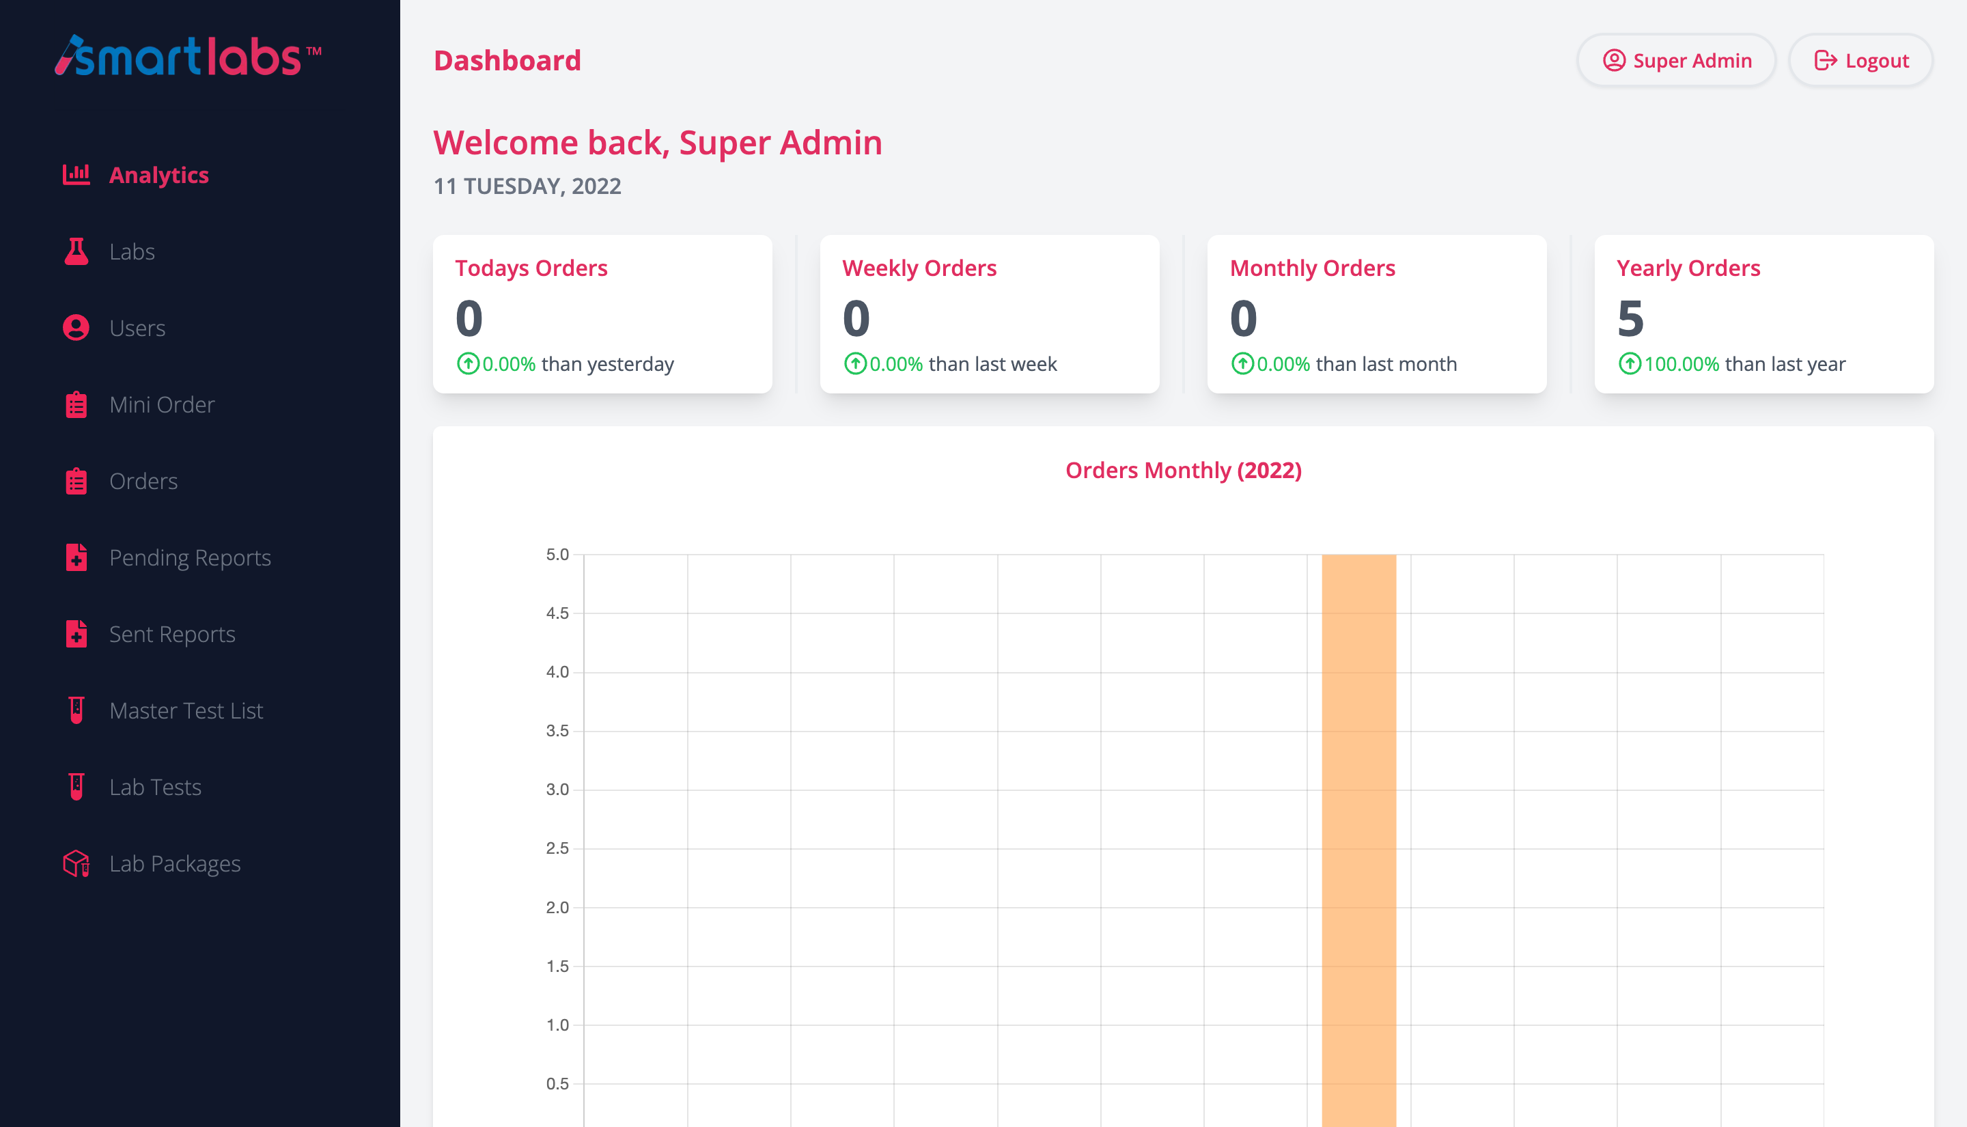Click the Yearly Orders card
The width and height of the screenshot is (1967, 1127).
(x=1763, y=314)
